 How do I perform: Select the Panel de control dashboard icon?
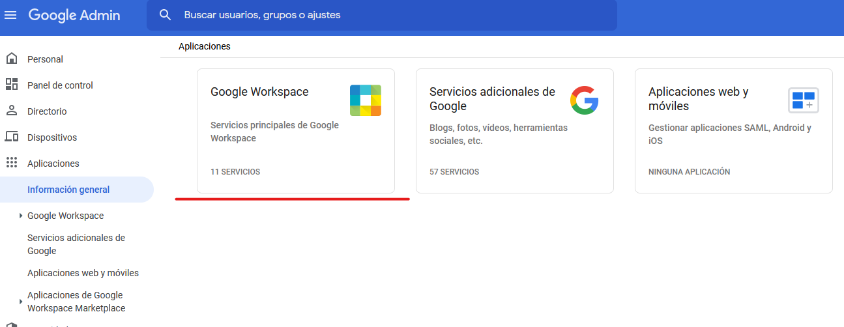(11, 85)
